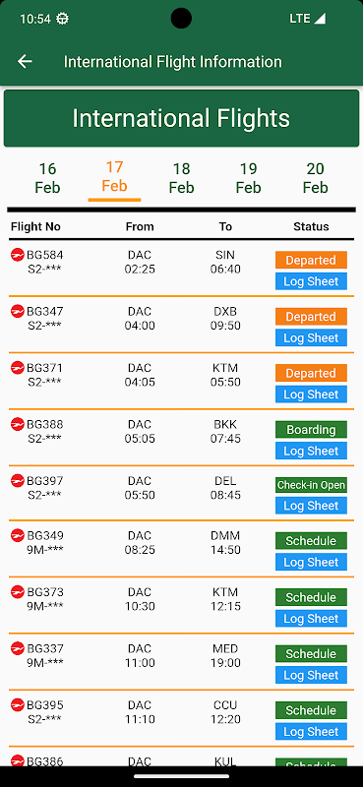Click airline logo beside BG349
Viewport: 363px width, 787px height.
tap(18, 535)
